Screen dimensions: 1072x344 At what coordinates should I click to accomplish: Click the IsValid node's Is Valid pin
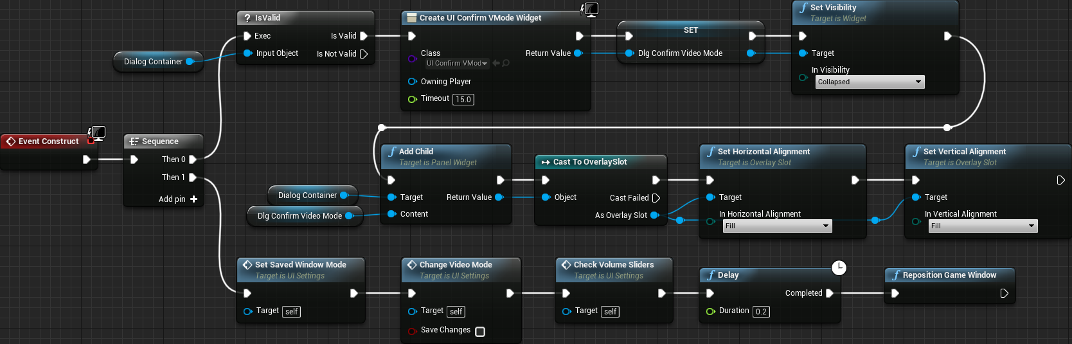coord(363,36)
